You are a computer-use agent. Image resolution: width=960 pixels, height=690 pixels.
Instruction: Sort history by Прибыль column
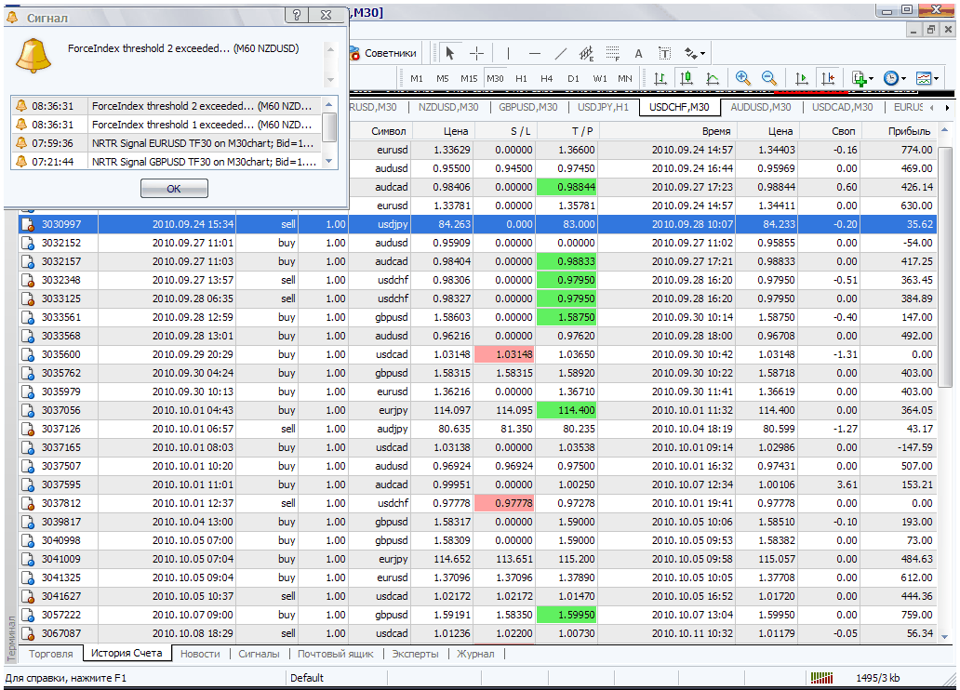click(898, 131)
